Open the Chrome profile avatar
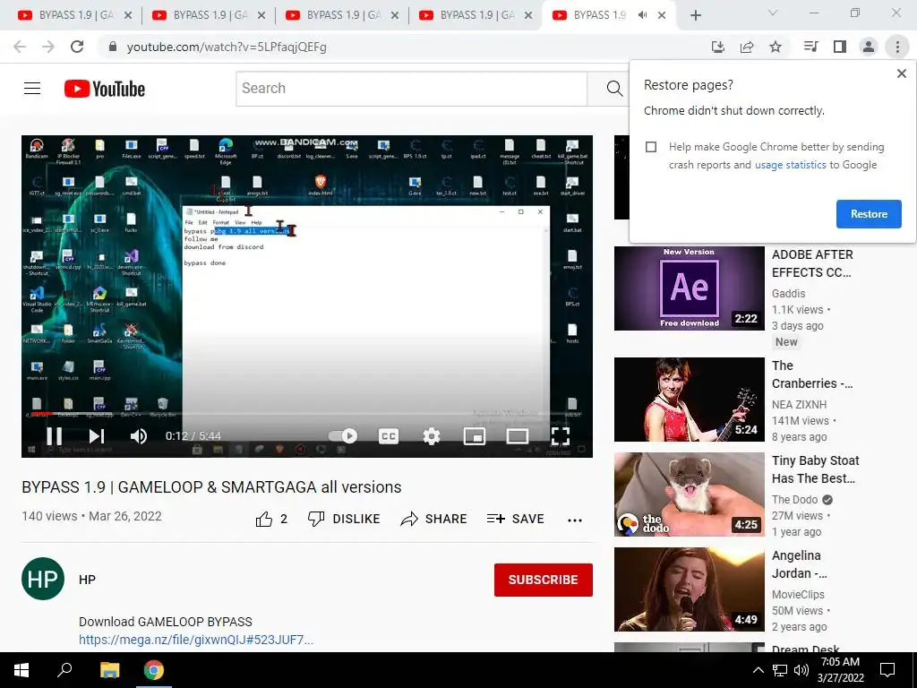This screenshot has height=688, width=917. (869, 47)
